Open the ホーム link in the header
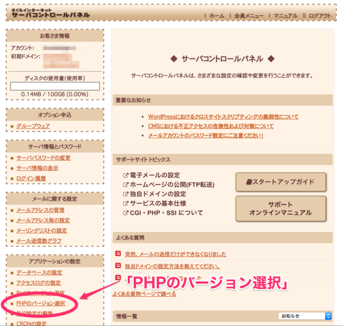This screenshot has width=343, height=326. tap(216, 16)
